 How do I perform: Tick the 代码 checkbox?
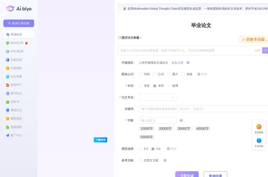[x=141, y=74]
